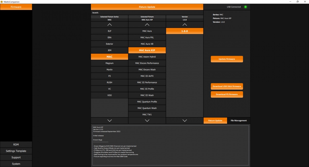Choose the MAC III Profile fixture
309x167 pixels.
pos(147,89)
